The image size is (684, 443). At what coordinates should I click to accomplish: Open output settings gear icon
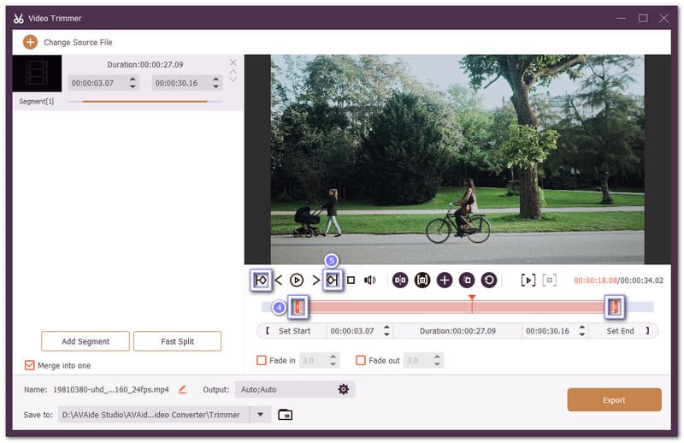[343, 389]
